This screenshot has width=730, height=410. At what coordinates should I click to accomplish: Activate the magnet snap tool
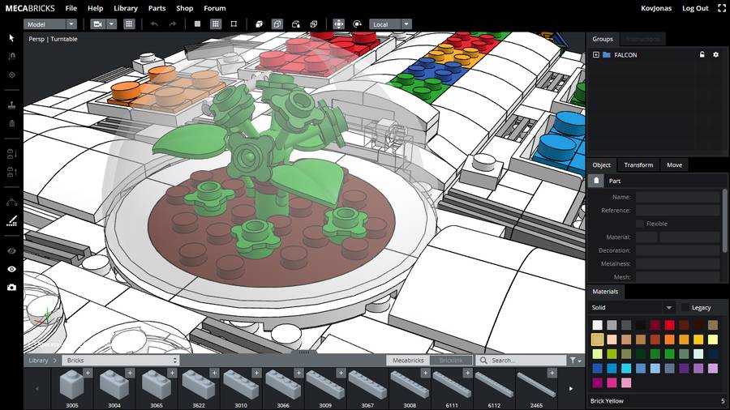(11, 56)
